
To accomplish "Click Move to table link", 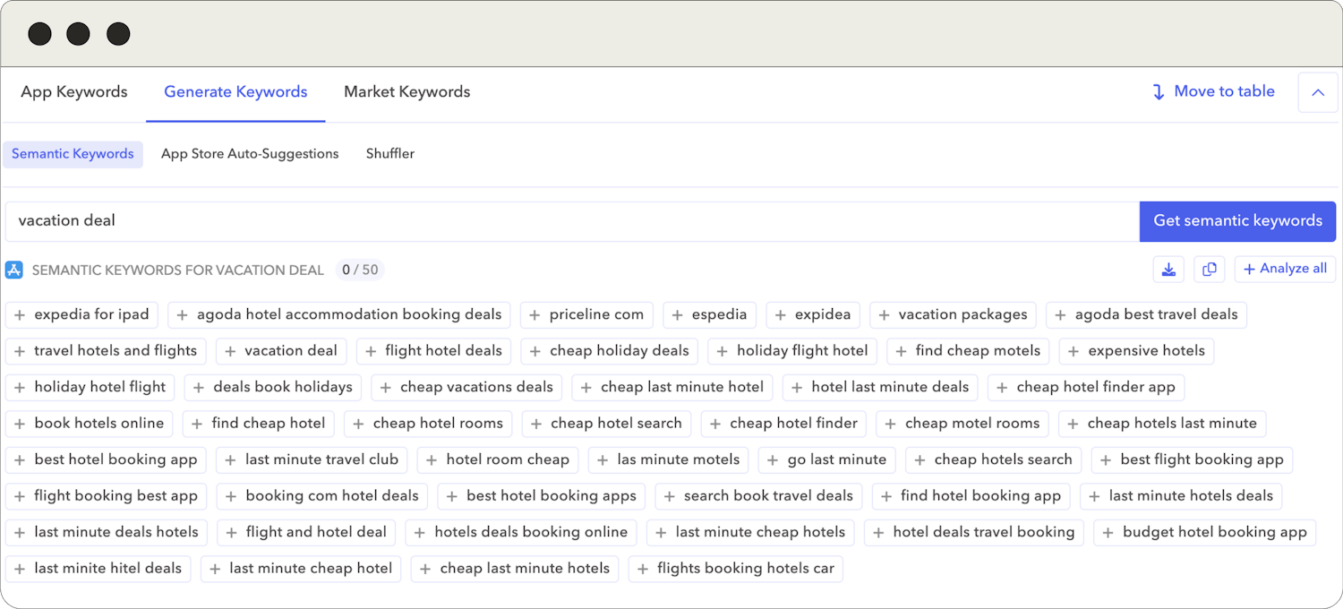I will click(x=1213, y=92).
